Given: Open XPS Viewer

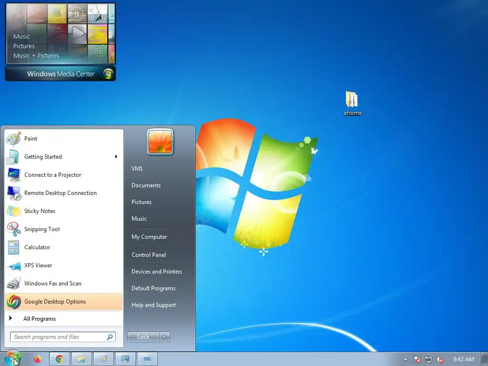Looking at the screenshot, I should tap(64, 265).
